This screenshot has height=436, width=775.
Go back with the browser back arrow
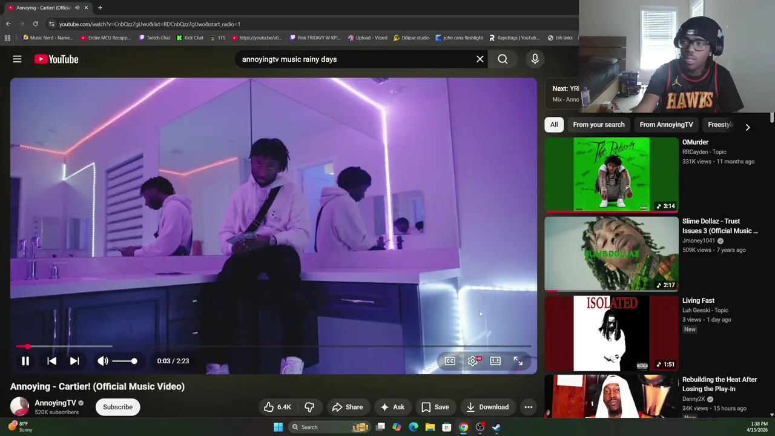coord(8,24)
